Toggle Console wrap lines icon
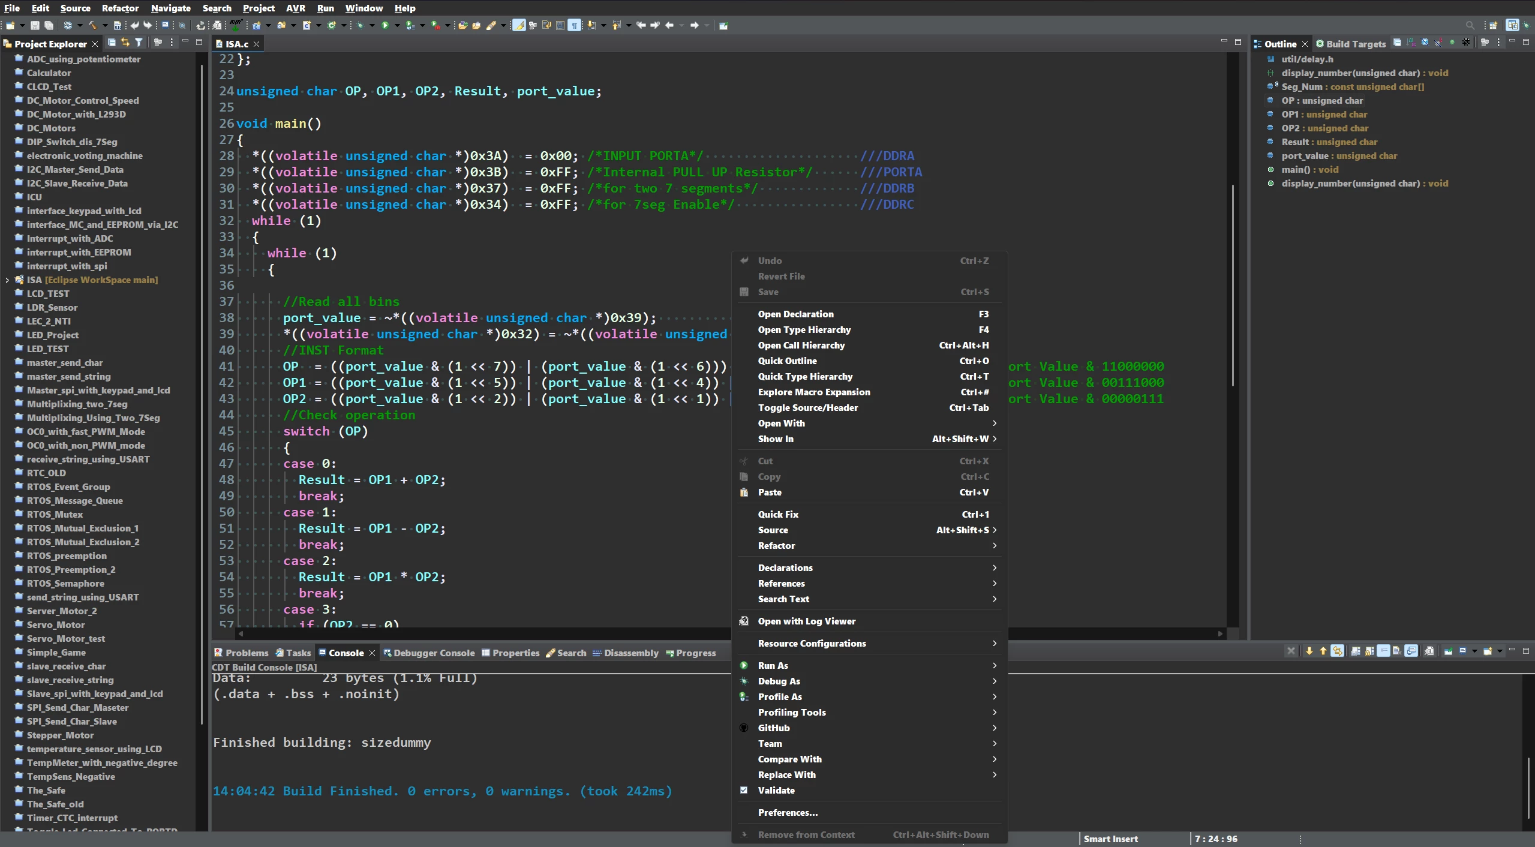The height and width of the screenshot is (847, 1535). click(x=1383, y=651)
